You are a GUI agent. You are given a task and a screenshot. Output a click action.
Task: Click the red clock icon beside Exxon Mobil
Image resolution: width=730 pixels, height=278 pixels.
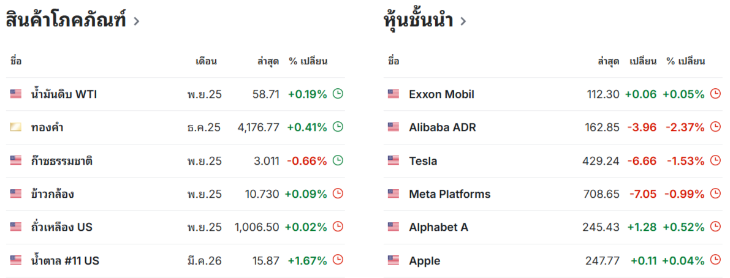[715, 94]
